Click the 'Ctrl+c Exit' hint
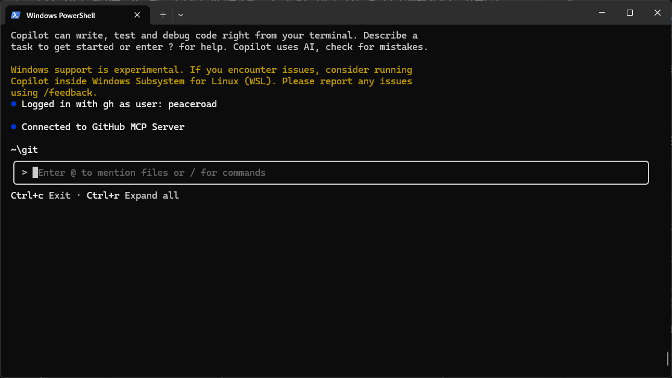The image size is (672, 378). (x=40, y=196)
